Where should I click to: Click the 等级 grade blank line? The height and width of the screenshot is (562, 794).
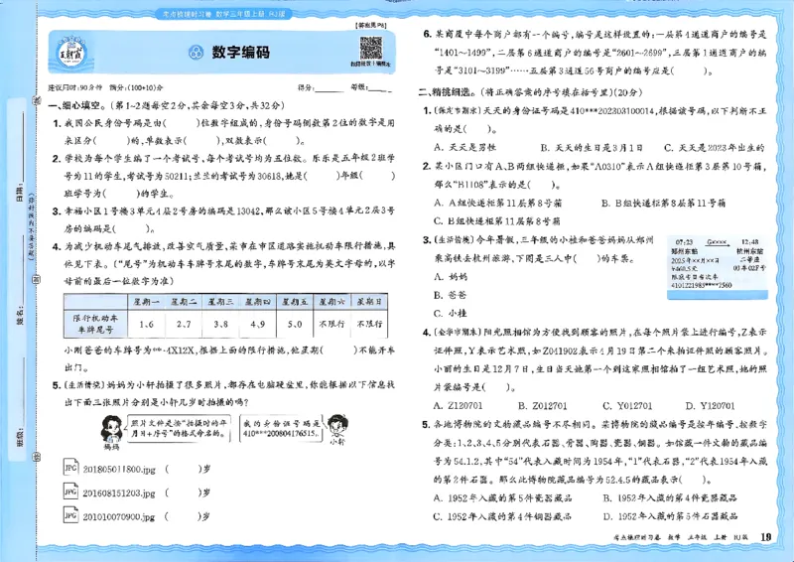pyautogui.click(x=380, y=88)
